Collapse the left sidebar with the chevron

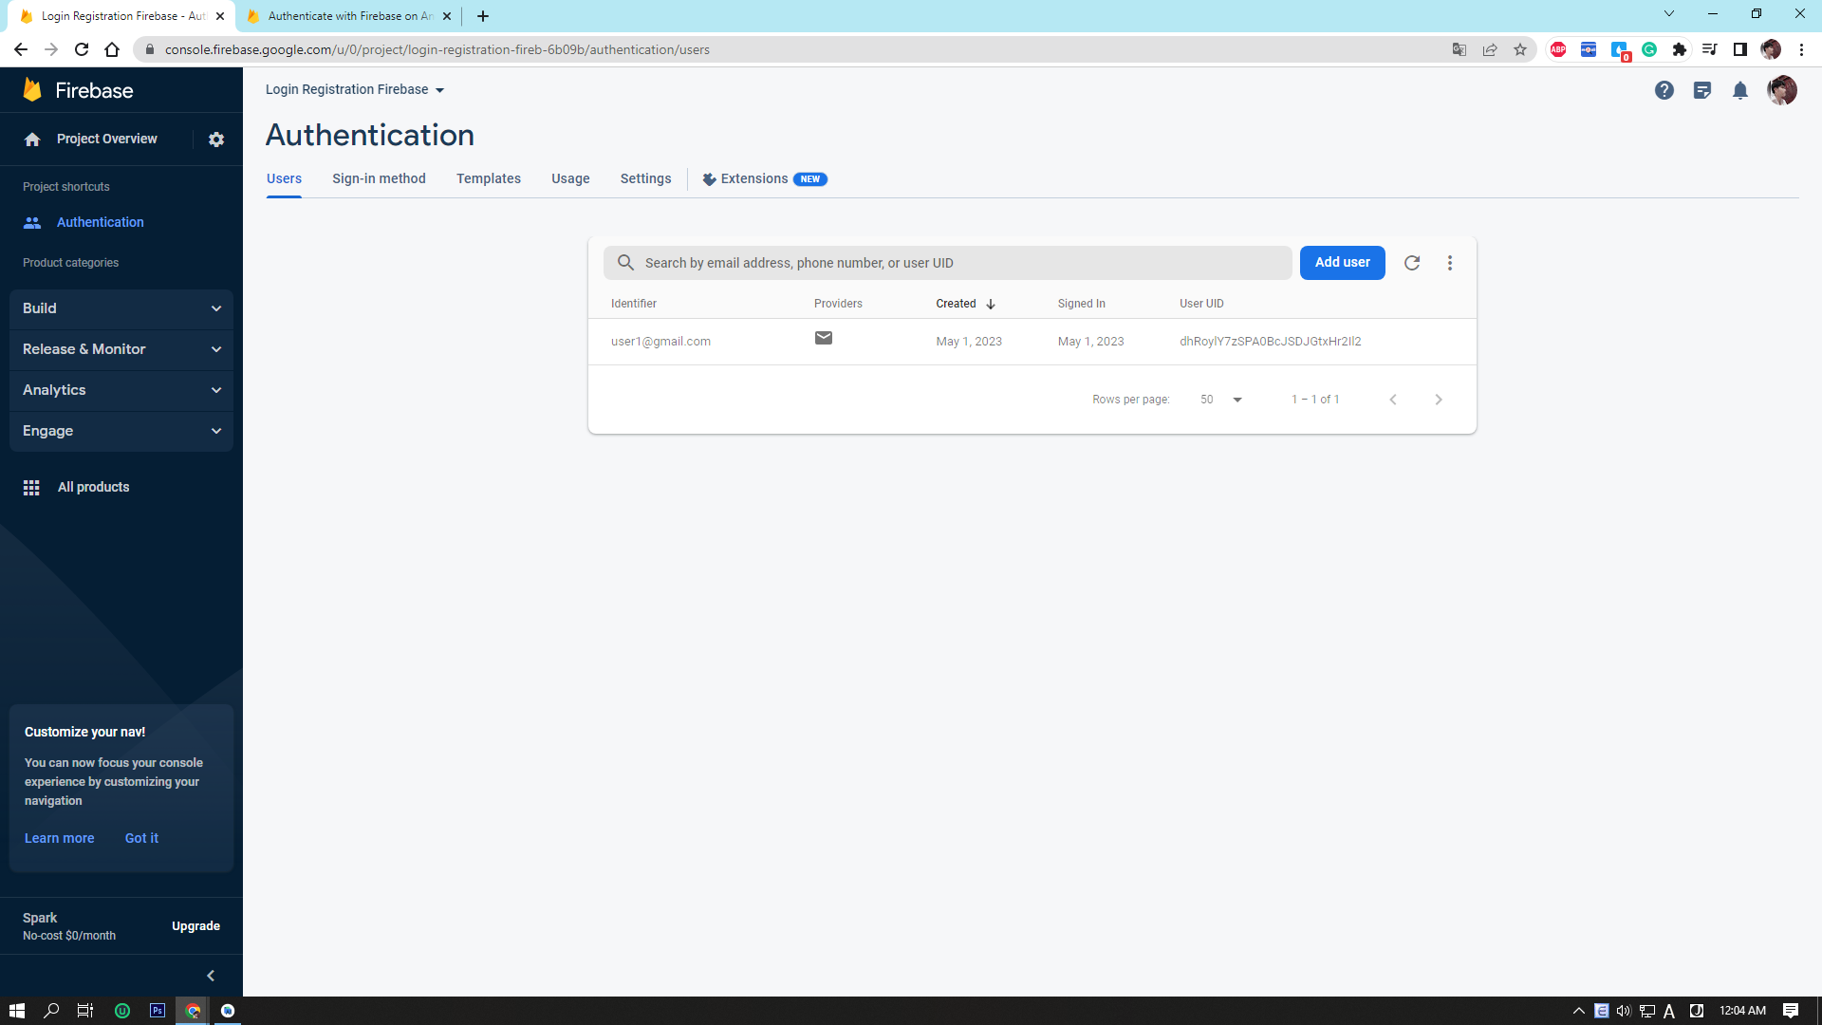[211, 975]
